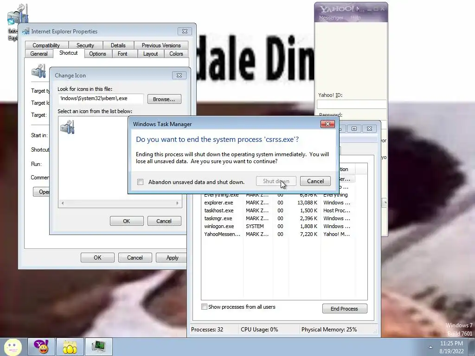This screenshot has height=356, width=475.
Task: Select taskhost.exe process row
Action: [x=277, y=210]
